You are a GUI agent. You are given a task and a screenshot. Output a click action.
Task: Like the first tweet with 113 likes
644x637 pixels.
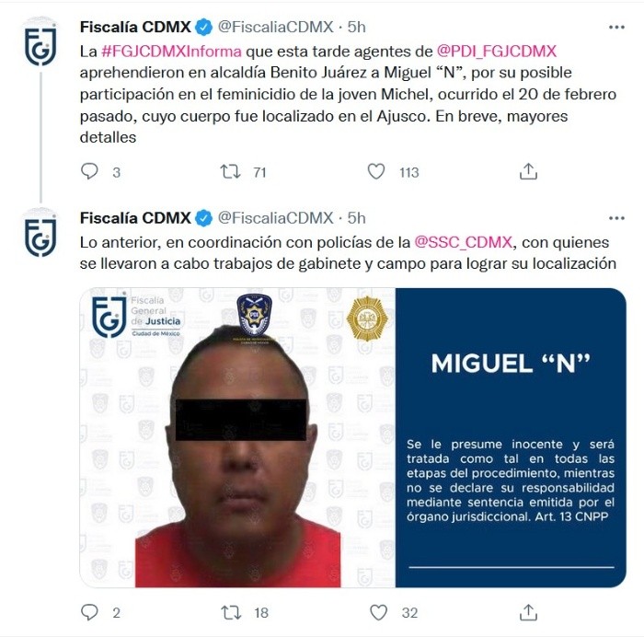(375, 171)
